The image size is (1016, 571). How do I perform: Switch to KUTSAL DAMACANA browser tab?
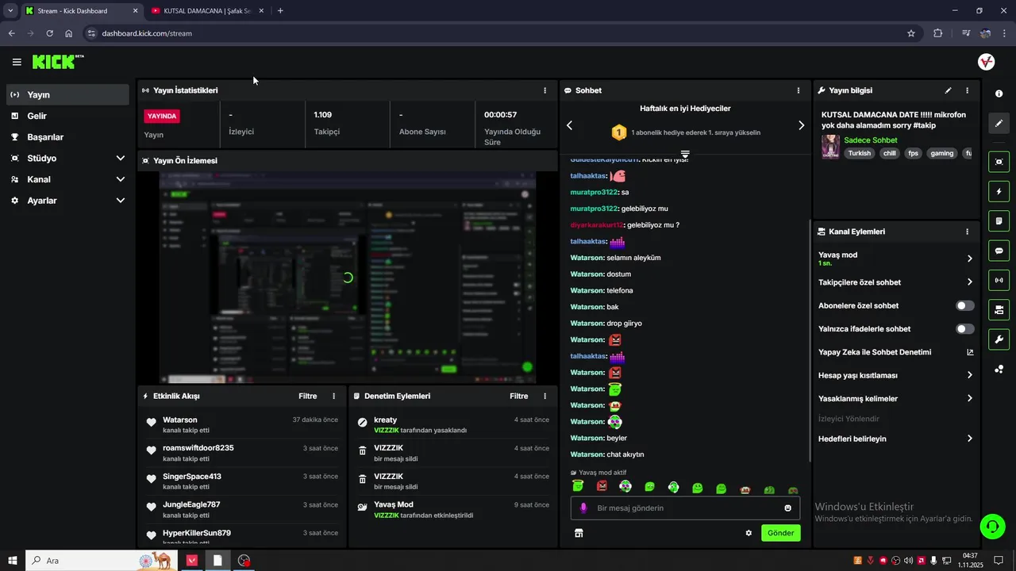click(209, 11)
